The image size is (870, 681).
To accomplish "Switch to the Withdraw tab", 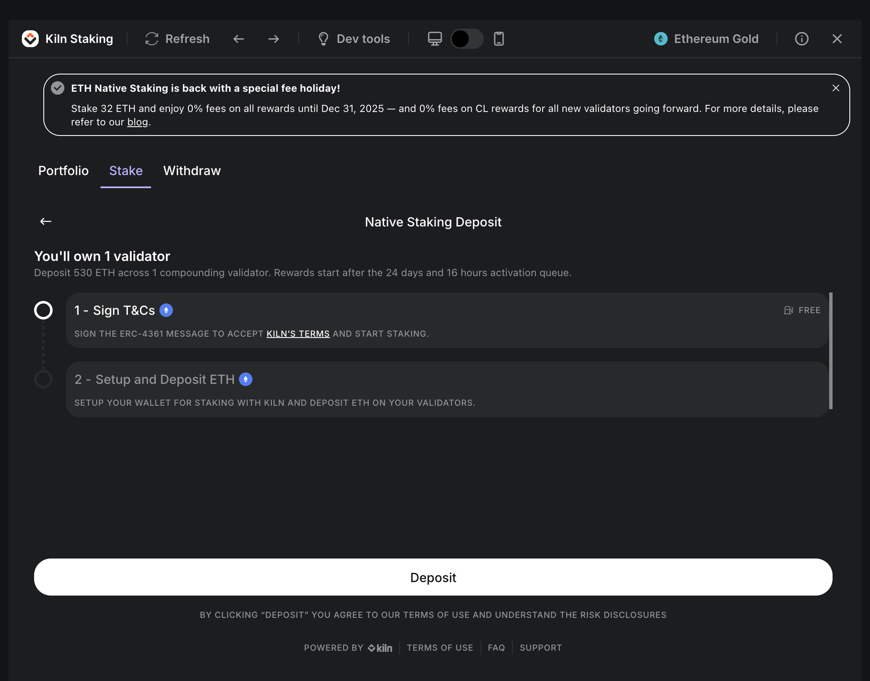I will (192, 170).
